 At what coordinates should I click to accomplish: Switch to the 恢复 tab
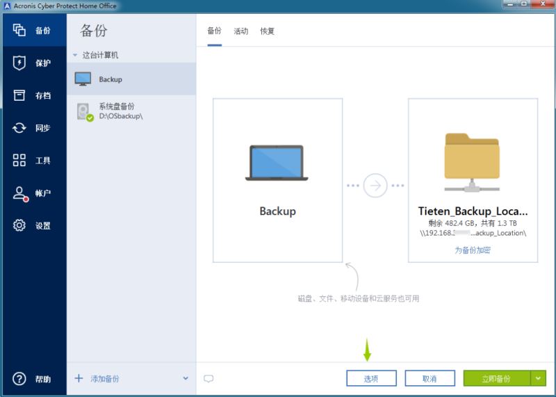(x=267, y=31)
